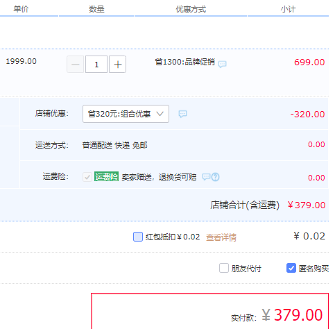Click the question mark help icon for 运费险
Screen dimensions: 335x329
click(x=215, y=177)
